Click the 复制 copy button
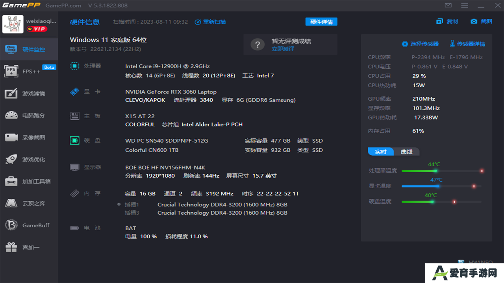Image resolution: width=504 pixels, height=283 pixels. click(x=447, y=22)
